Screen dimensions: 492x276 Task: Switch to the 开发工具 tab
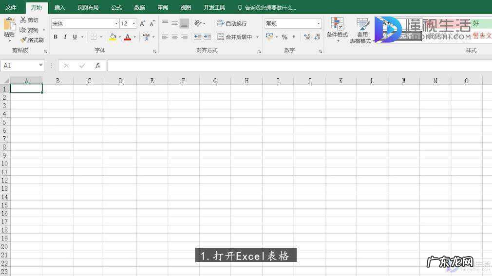pos(214,7)
